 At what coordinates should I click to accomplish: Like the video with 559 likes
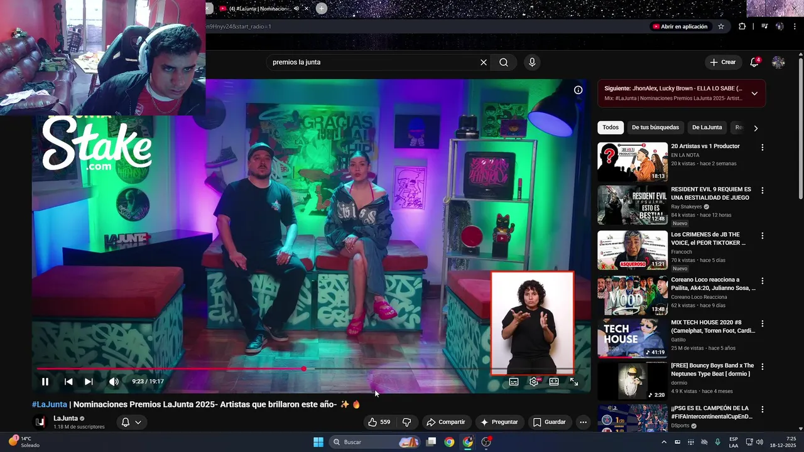pos(379,422)
